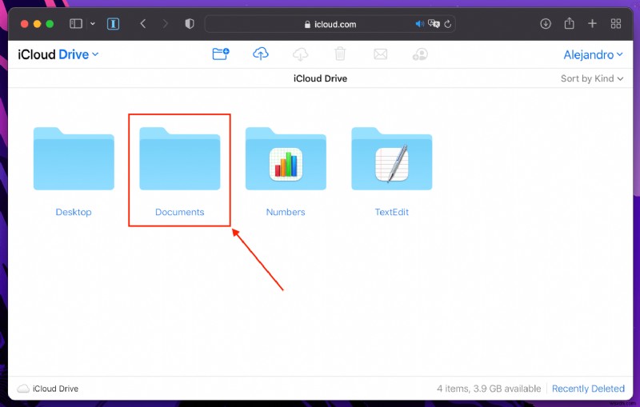Minimize the Safari window with yellow button
The image size is (640, 407).
click(37, 24)
